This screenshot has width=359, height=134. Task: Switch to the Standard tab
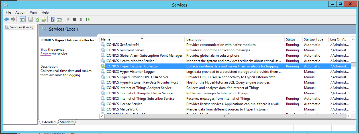(67, 122)
